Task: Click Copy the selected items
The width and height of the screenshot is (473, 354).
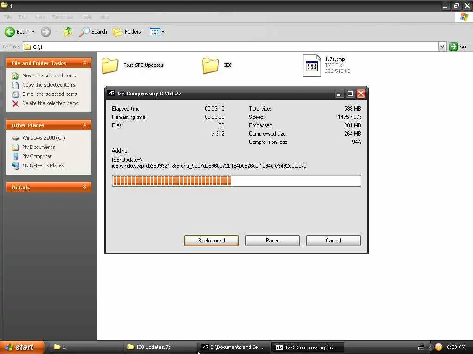Action: click(49, 85)
